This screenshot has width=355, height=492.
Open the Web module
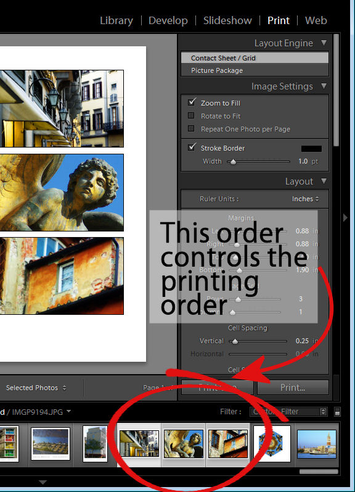pyautogui.click(x=316, y=20)
